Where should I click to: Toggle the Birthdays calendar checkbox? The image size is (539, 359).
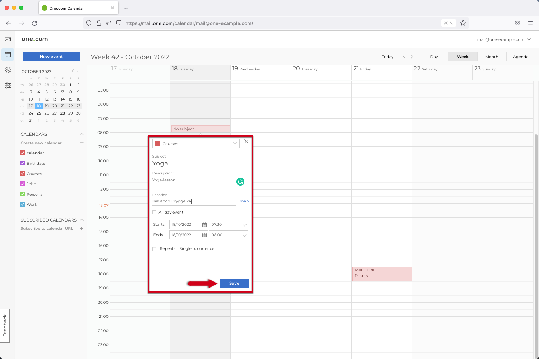pos(23,163)
